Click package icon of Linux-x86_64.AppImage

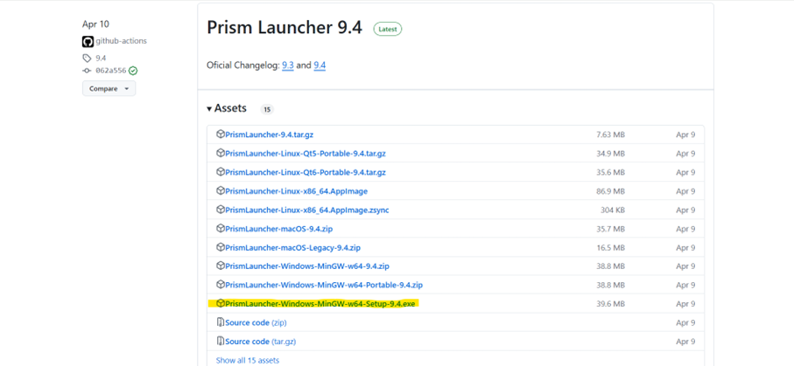[221, 191]
